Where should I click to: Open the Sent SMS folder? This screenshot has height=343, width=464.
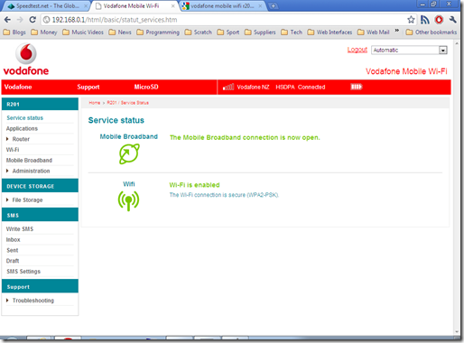coord(13,250)
